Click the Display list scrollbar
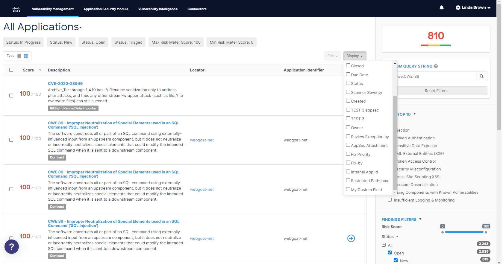Viewport: 503px width, 264px height. click(x=395, y=143)
